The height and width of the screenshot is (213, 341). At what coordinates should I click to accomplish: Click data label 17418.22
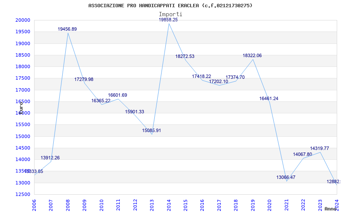point(201,77)
